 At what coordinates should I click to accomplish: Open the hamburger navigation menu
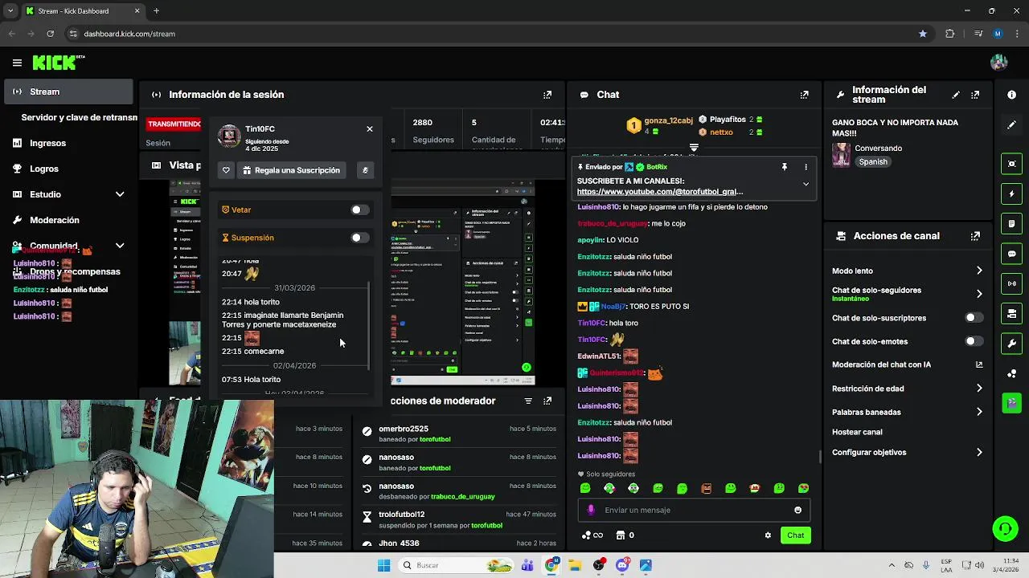[x=17, y=63]
